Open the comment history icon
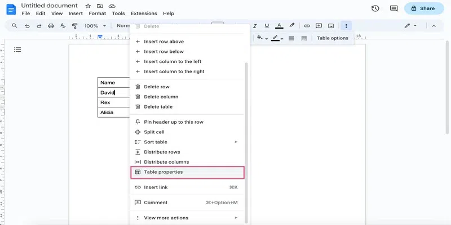This screenshot has height=225, width=451. (x=393, y=8)
